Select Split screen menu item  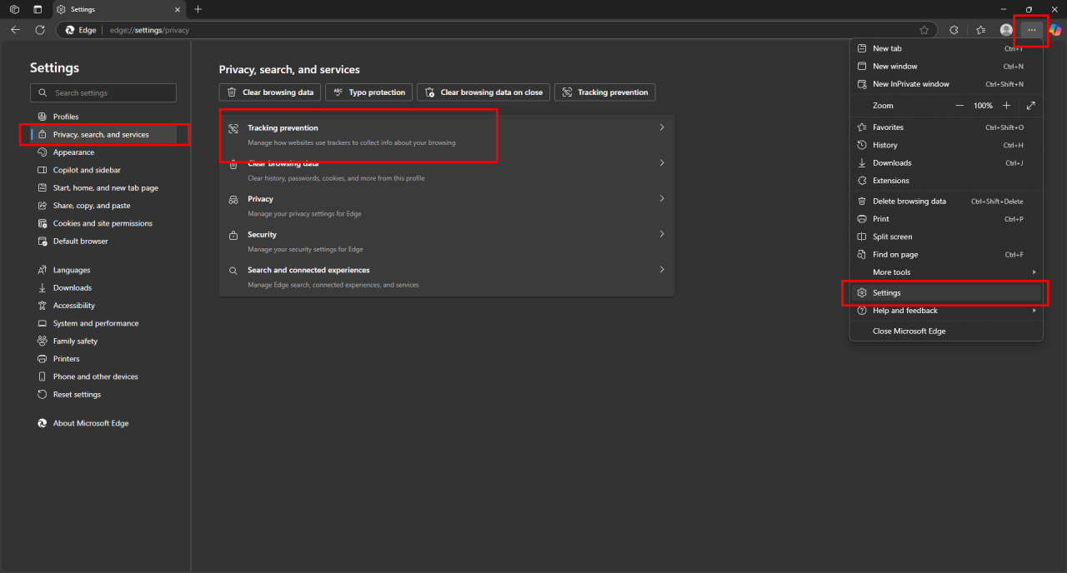pyautogui.click(x=946, y=237)
